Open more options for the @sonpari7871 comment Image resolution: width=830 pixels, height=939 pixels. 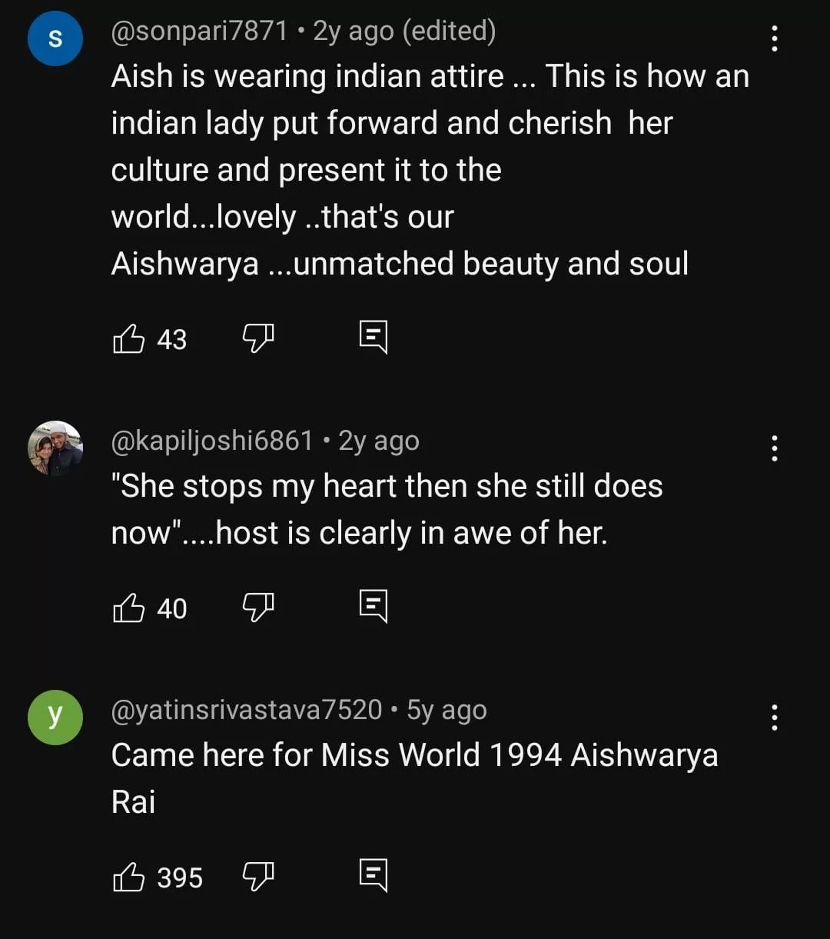coord(774,38)
